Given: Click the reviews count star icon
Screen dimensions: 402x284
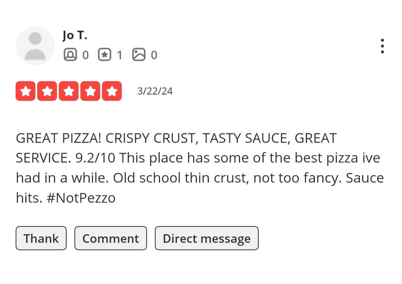Looking at the screenshot, I should (x=104, y=55).
